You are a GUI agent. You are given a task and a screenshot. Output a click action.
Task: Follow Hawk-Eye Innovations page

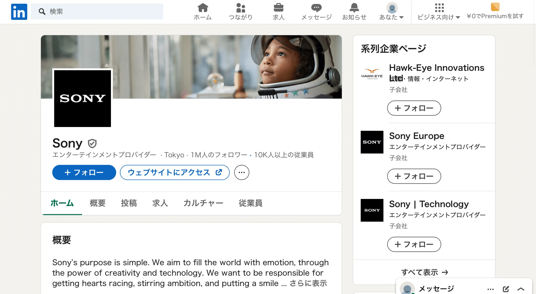click(414, 108)
